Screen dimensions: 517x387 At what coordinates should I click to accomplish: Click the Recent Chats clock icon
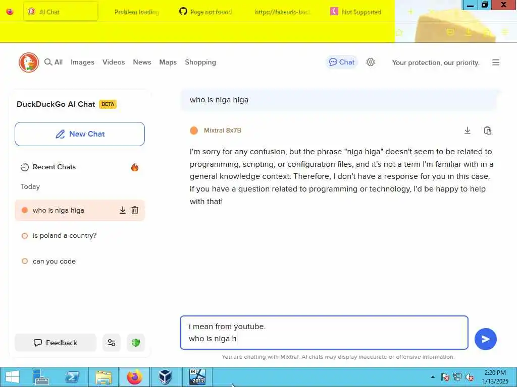coord(25,167)
